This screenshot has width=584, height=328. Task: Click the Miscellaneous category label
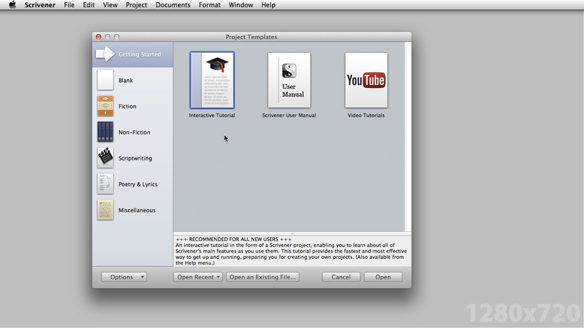pos(137,210)
